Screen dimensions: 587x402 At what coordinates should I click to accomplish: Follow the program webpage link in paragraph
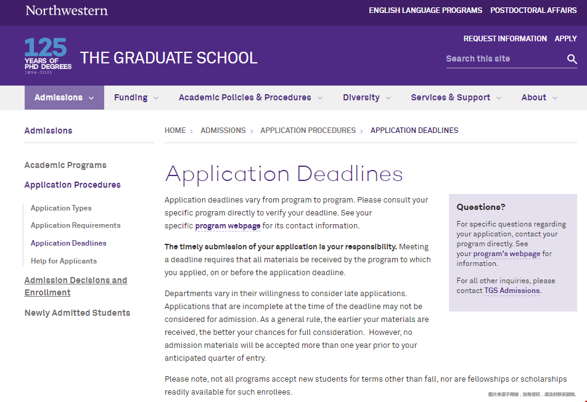click(228, 226)
